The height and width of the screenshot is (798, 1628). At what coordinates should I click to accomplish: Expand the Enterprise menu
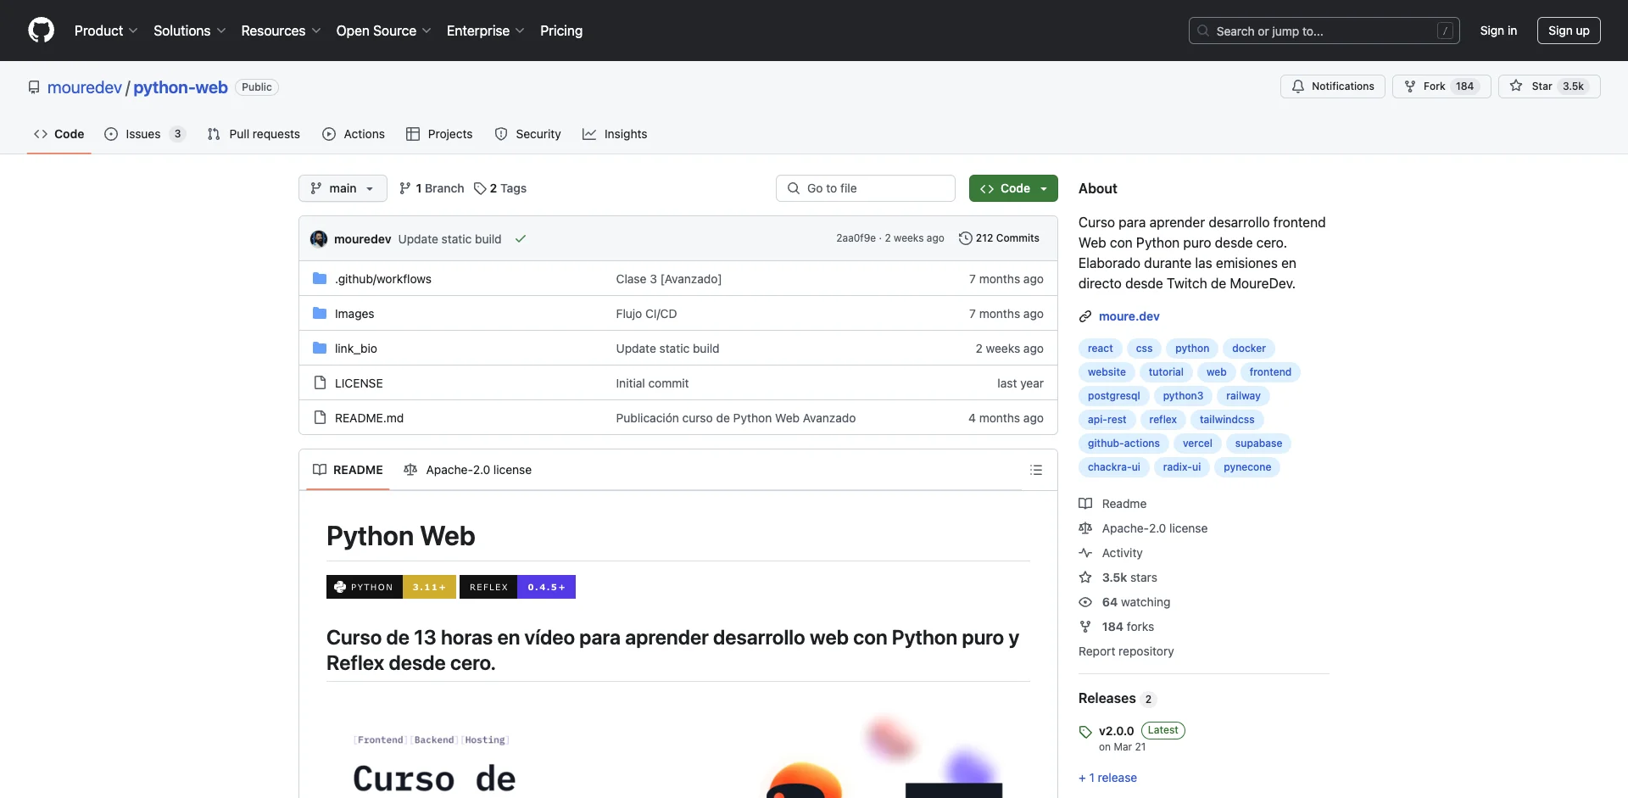(x=485, y=31)
